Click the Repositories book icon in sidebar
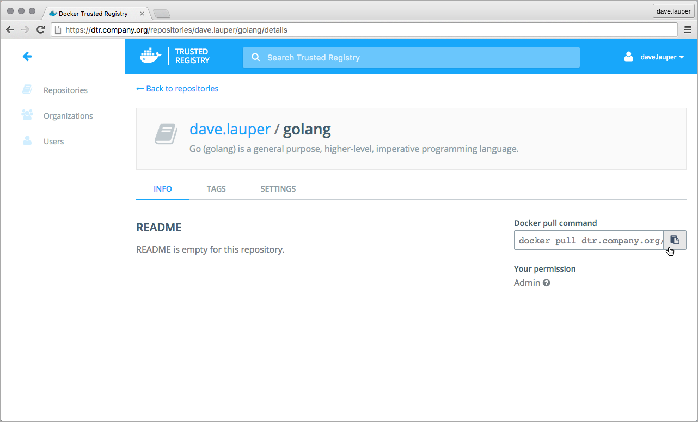698x422 pixels. point(27,90)
